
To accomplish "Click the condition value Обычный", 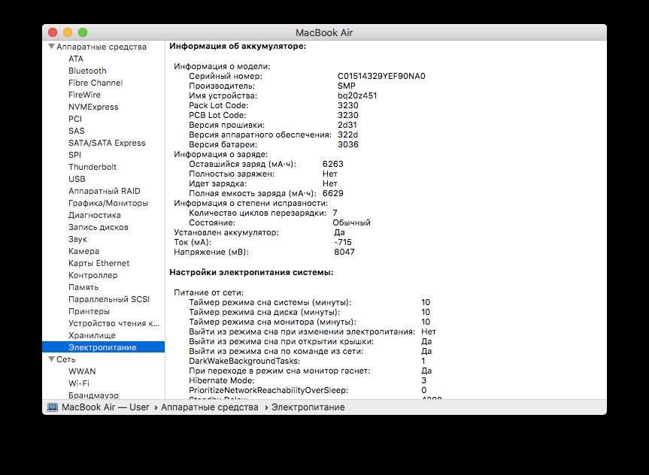I will click(x=351, y=222).
